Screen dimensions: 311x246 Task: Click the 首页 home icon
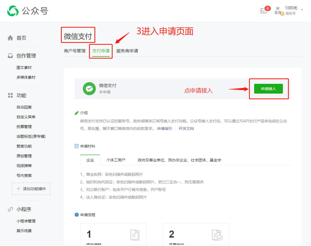pyautogui.click(x=10, y=38)
